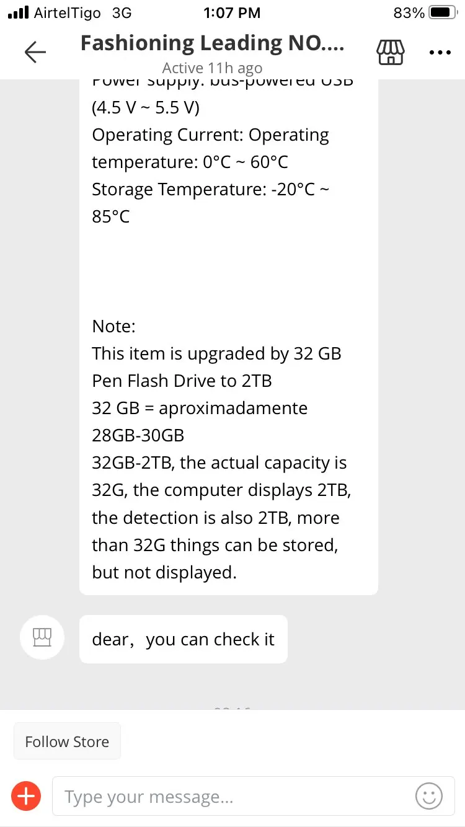
Task: Tap the seller avatar beside the message
Action: (x=42, y=637)
